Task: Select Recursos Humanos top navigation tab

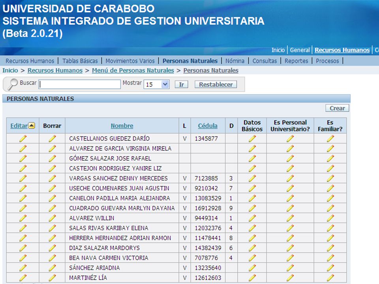Action: point(342,50)
